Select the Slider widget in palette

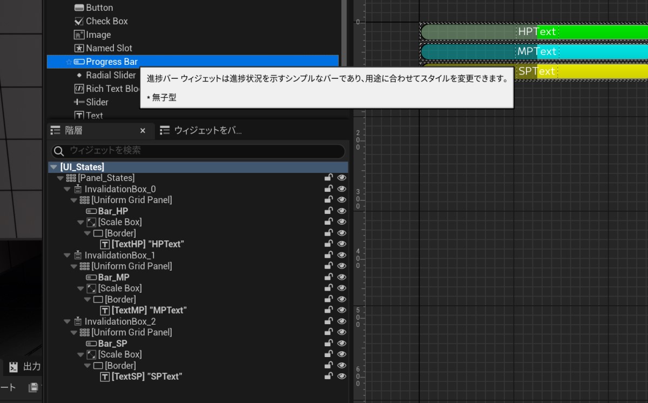pos(91,102)
